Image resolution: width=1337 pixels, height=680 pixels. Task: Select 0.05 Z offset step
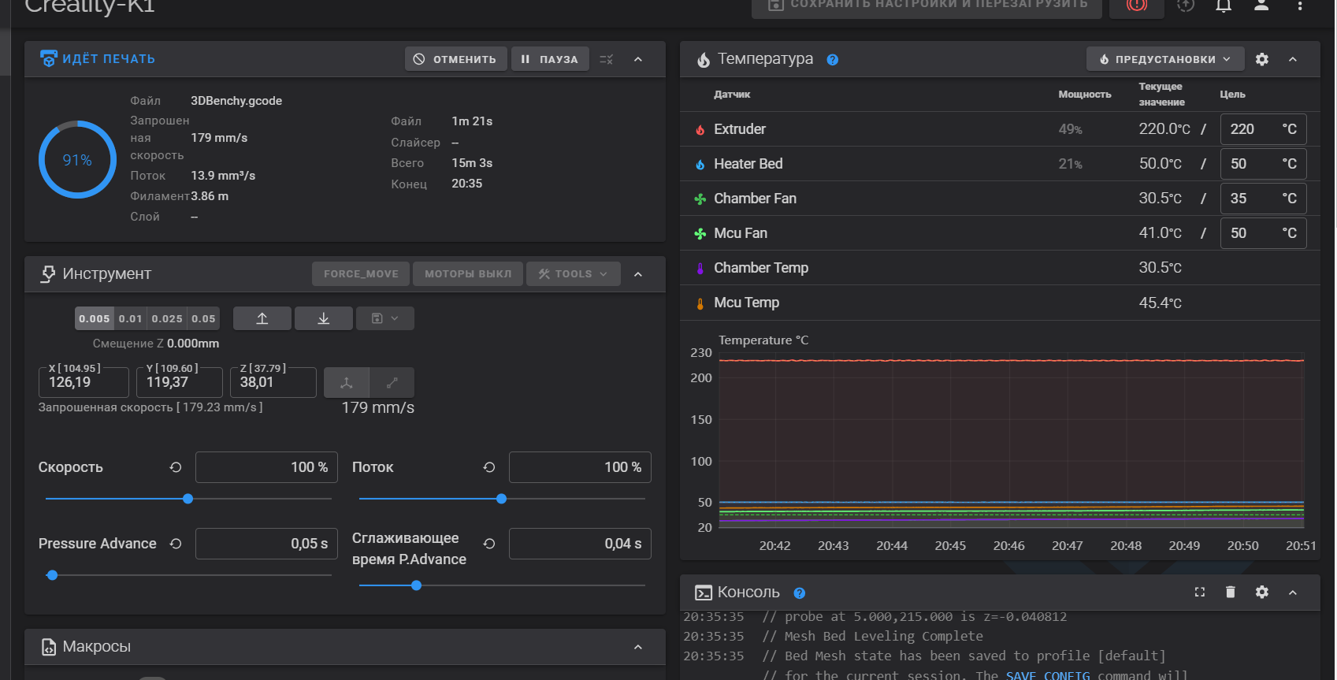(x=203, y=318)
